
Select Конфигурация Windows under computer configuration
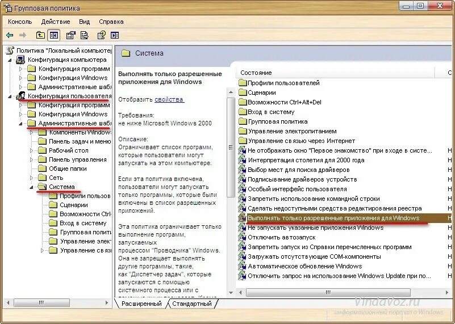click(73, 78)
